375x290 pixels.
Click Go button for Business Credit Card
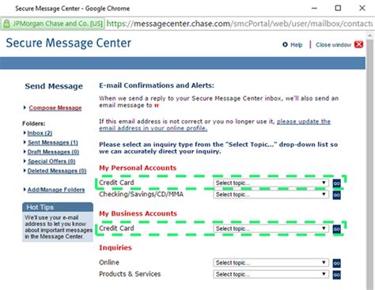[x=336, y=229]
